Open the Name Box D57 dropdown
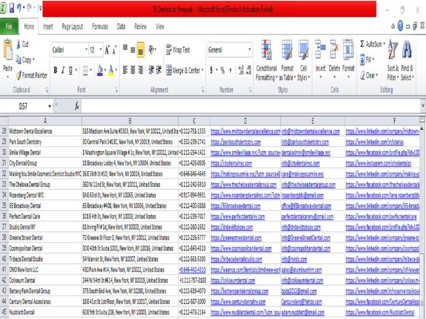426x319 pixels. click(x=49, y=106)
